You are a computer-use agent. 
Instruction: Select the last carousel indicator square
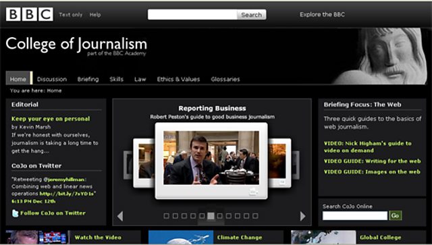(255, 216)
